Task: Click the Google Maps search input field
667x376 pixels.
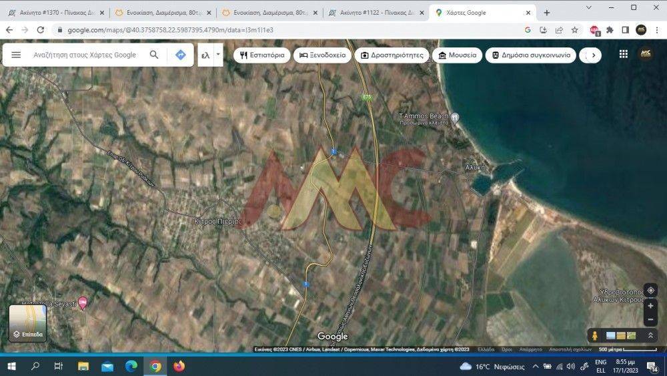Action: pyautogui.click(x=85, y=55)
